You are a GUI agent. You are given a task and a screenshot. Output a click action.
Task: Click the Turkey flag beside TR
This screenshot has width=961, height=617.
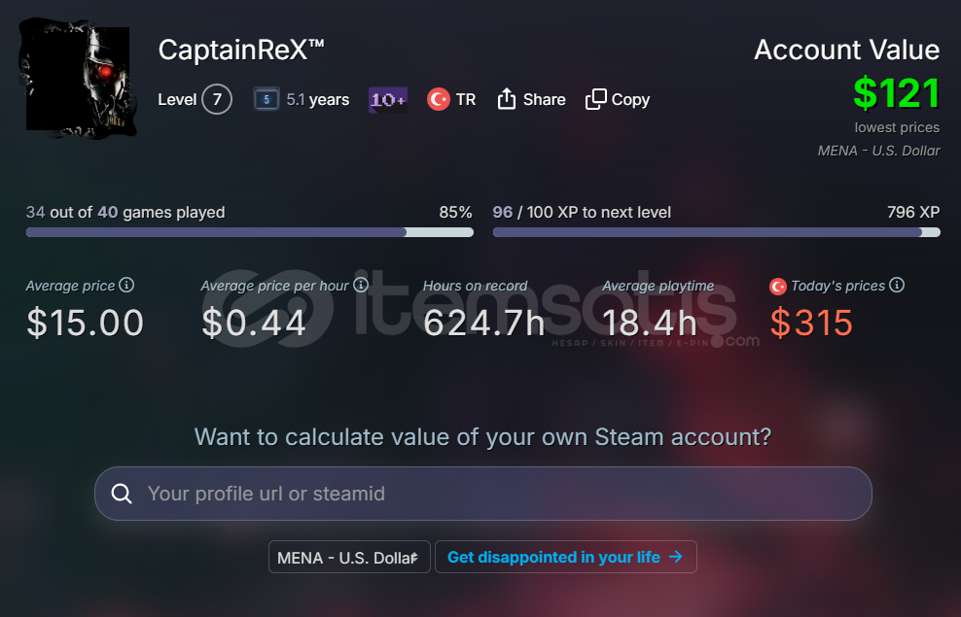[439, 99]
